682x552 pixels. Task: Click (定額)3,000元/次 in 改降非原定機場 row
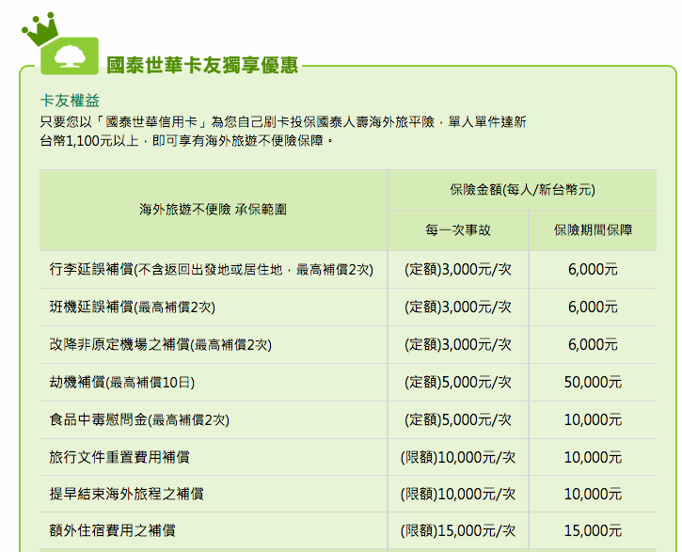click(x=458, y=345)
